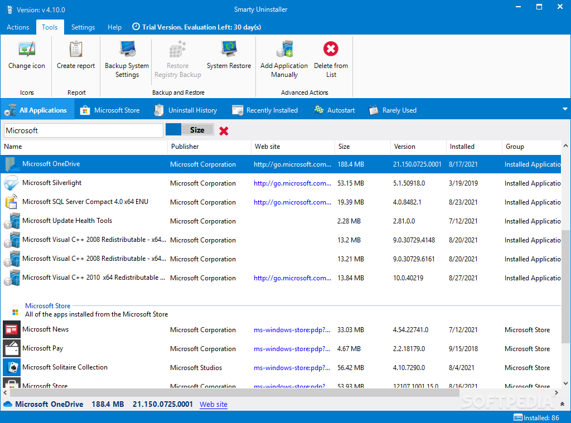The height and width of the screenshot is (423, 571).
Task: Open the Web site link in status bar
Action: (214, 405)
